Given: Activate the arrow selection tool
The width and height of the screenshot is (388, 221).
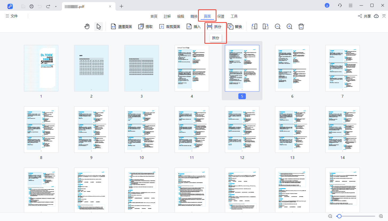Looking at the screenshot, I should pos(99,27).
